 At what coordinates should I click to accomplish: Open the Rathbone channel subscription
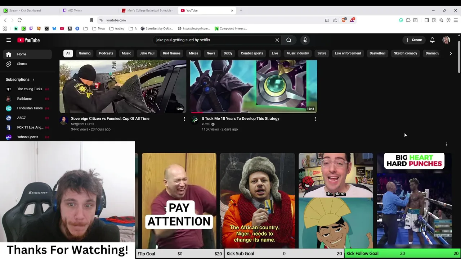pos(27,99)
